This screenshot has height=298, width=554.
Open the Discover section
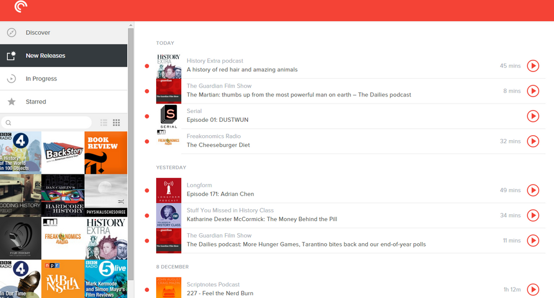tap(37, 33)
